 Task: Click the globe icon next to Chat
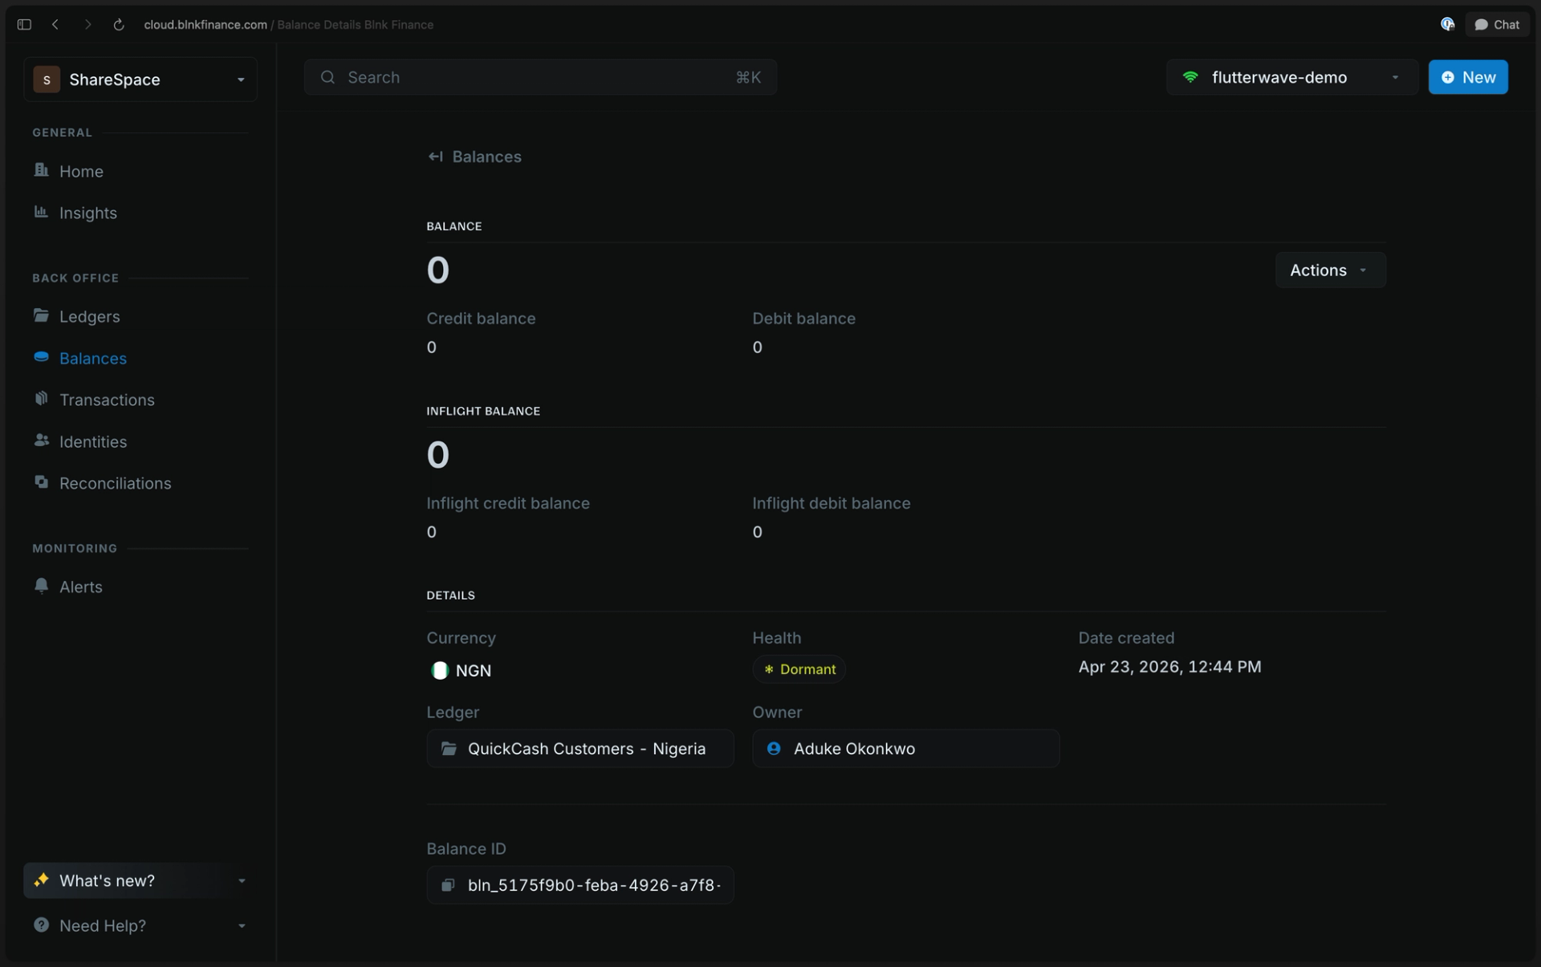point(1447,24)
